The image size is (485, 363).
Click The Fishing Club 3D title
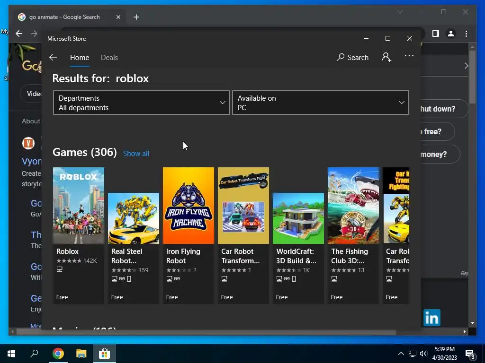[350, 256]
